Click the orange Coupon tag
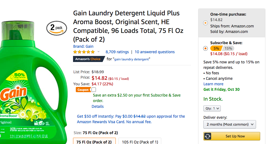This screenshot has height=144, width=269. coord(83,90)
